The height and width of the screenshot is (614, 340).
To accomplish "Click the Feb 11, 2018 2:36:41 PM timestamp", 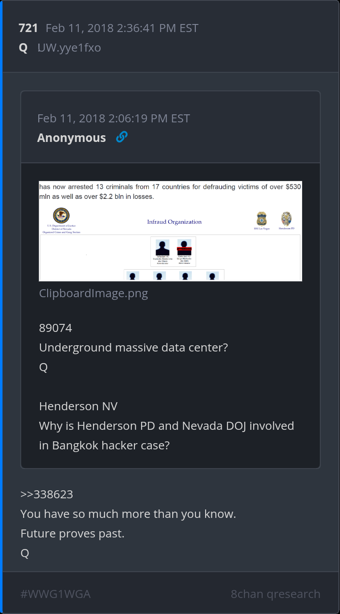I will [122, 28].
